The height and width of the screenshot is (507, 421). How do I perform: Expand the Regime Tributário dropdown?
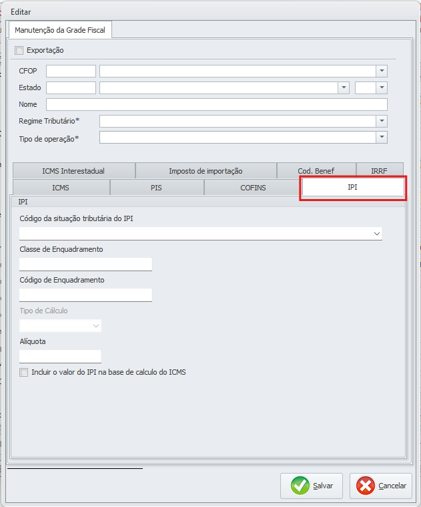[x=382, y=121]
